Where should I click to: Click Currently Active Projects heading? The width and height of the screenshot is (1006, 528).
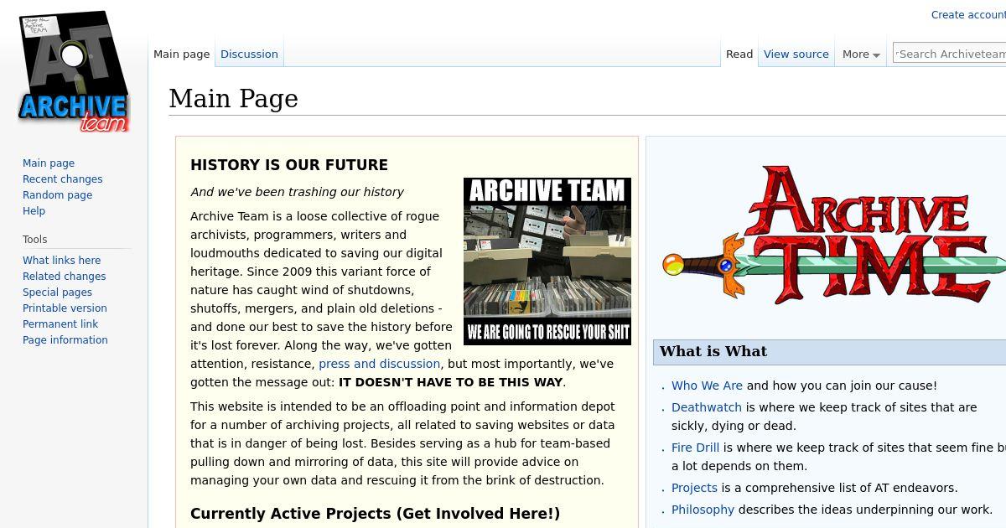375,514
